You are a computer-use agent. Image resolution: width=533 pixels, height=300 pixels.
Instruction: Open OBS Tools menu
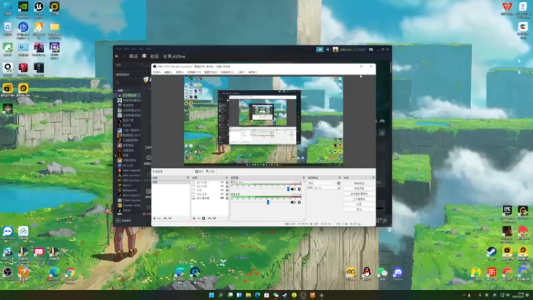[x=241, y=72]
